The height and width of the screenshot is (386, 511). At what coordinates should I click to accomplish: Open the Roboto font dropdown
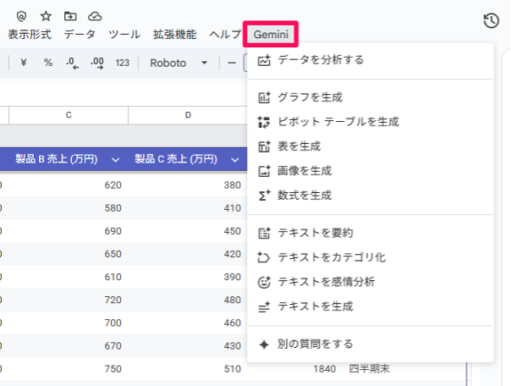pyautogui.click(x=179, y=63)
